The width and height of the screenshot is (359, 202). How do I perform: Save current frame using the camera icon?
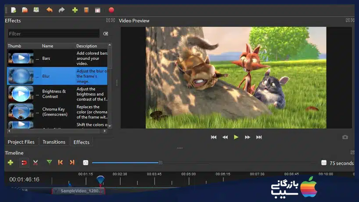point(345,137)
